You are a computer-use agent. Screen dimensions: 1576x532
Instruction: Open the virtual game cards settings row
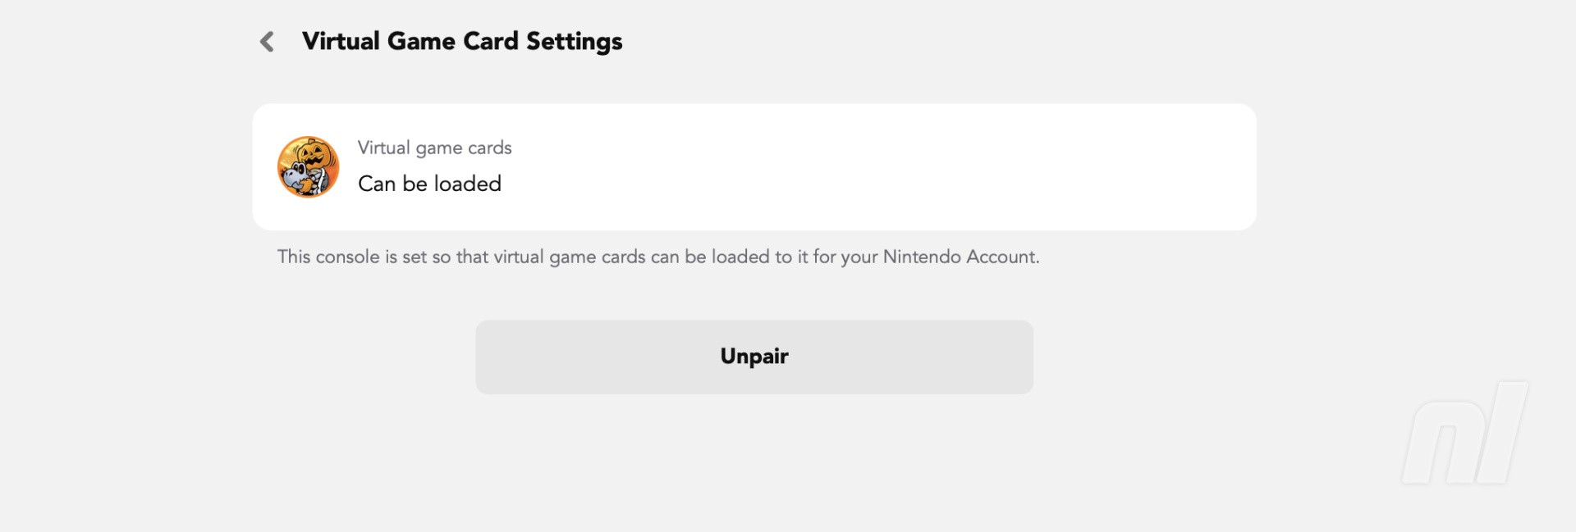tap(754, 167)
